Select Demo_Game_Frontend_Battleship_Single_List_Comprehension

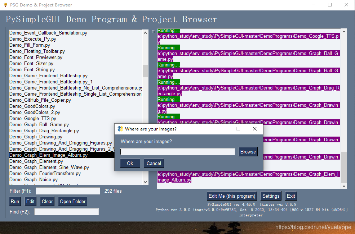click(x=76, y=94)
